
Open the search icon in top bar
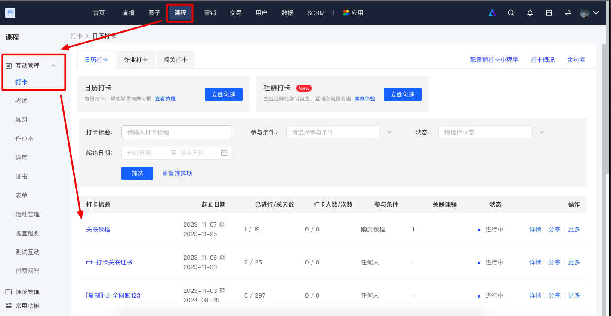(511, 13)
